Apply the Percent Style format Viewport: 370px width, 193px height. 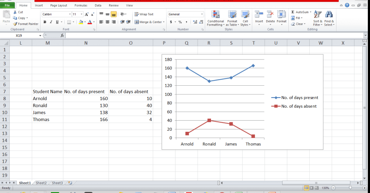[180, 22]
